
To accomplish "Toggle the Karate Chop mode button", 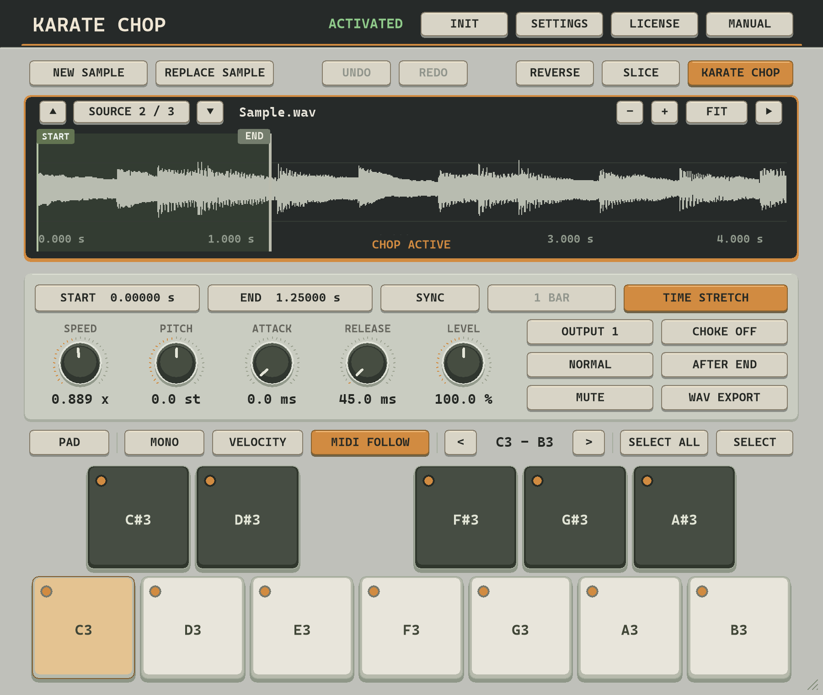I will pos(740,73).
